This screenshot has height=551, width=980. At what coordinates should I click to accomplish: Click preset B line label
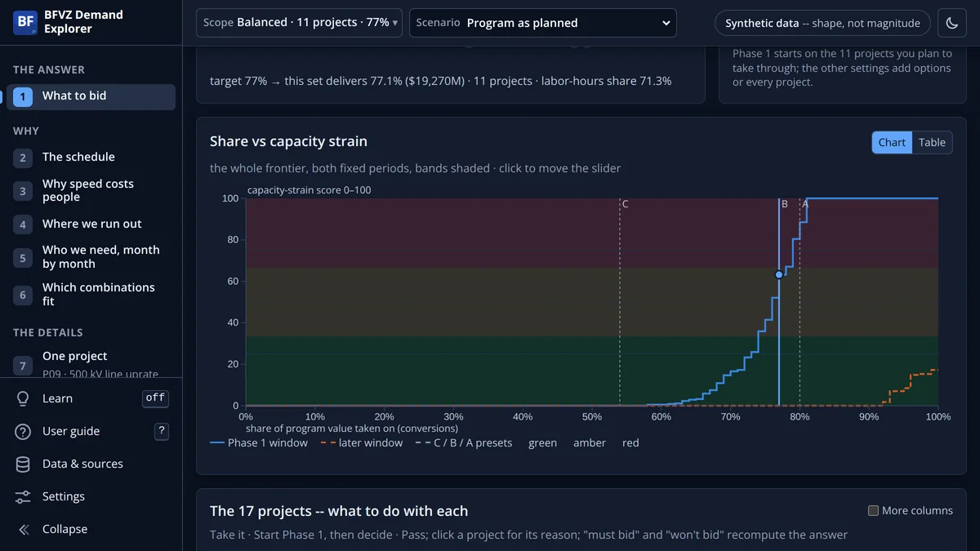tap(785, 204)
